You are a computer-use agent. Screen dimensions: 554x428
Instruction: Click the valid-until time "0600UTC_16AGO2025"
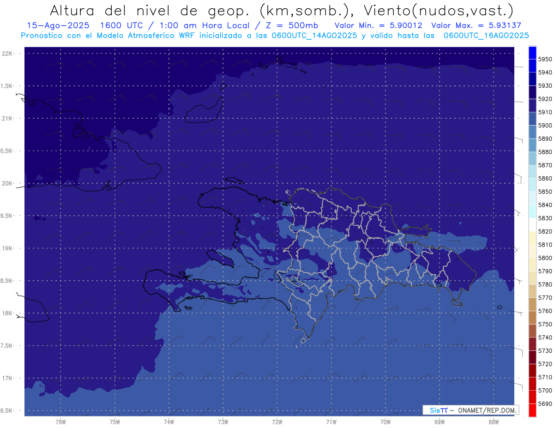pyautogui.click(x=486, y=36)
